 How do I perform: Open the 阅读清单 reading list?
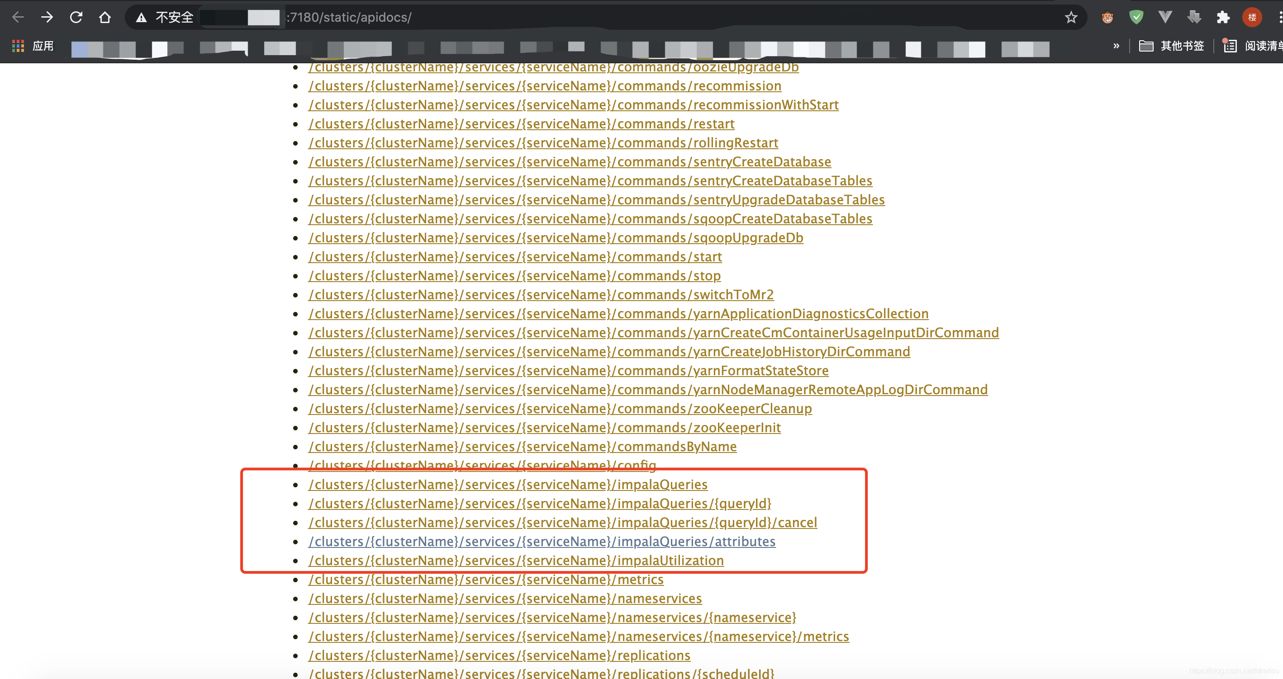pos(1253,46)
